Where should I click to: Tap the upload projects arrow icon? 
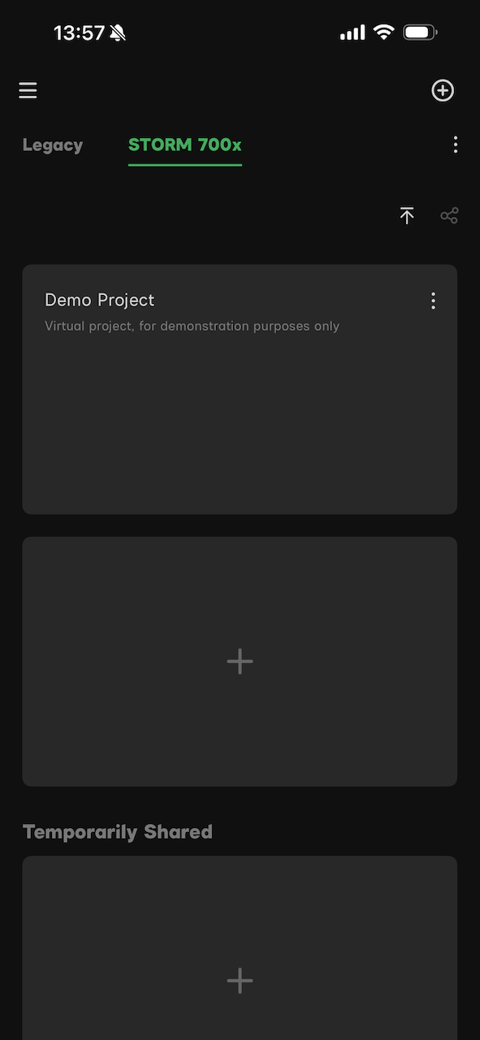(x=407, y=215)
